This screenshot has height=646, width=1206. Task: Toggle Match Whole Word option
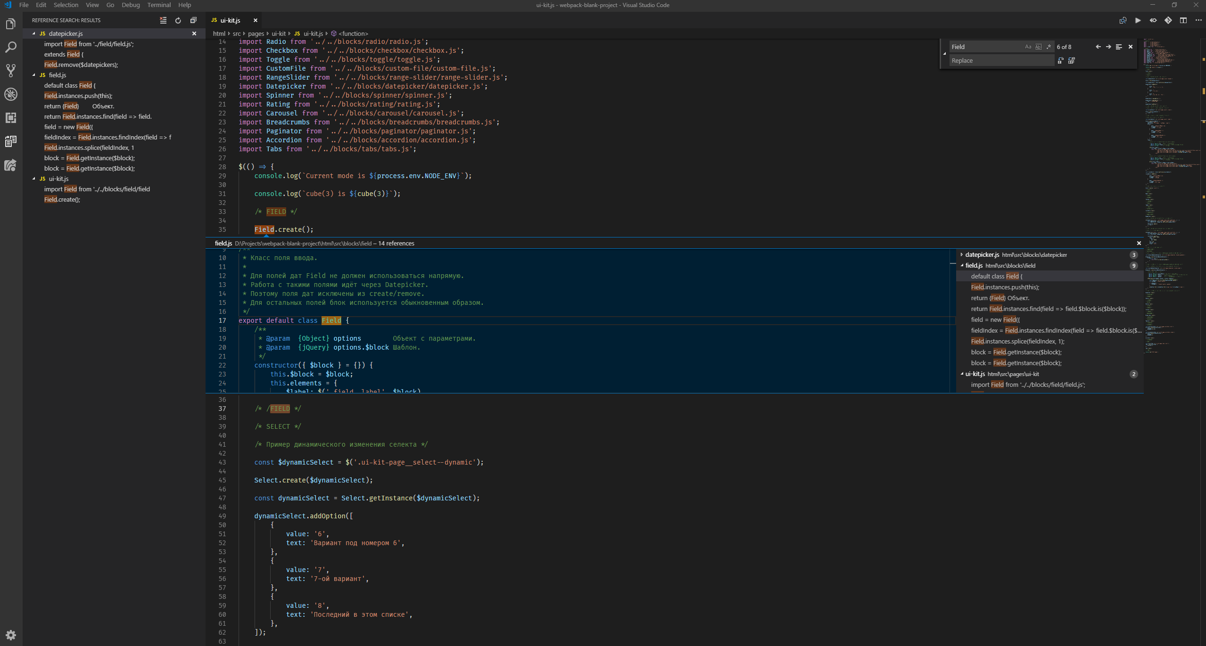1038,47
